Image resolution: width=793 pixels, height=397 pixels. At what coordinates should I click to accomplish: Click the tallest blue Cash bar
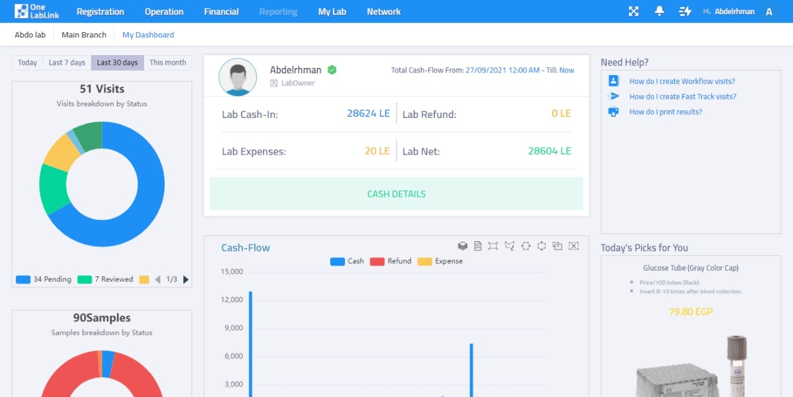251,344
